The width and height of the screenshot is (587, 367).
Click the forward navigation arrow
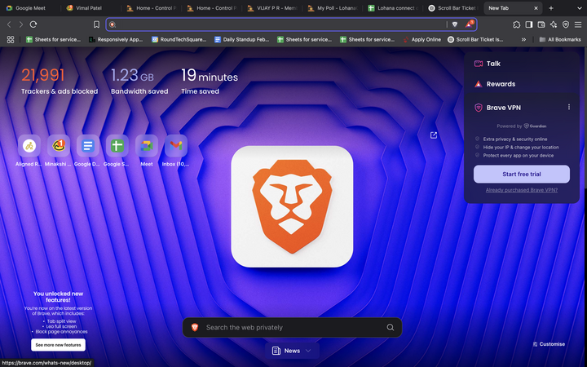tap(21, 24)
